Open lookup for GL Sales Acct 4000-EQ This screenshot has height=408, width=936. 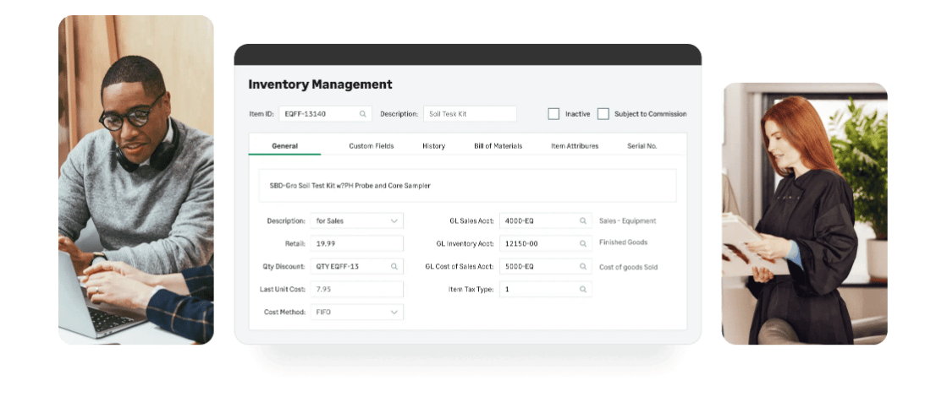click(x=583, y=221)
